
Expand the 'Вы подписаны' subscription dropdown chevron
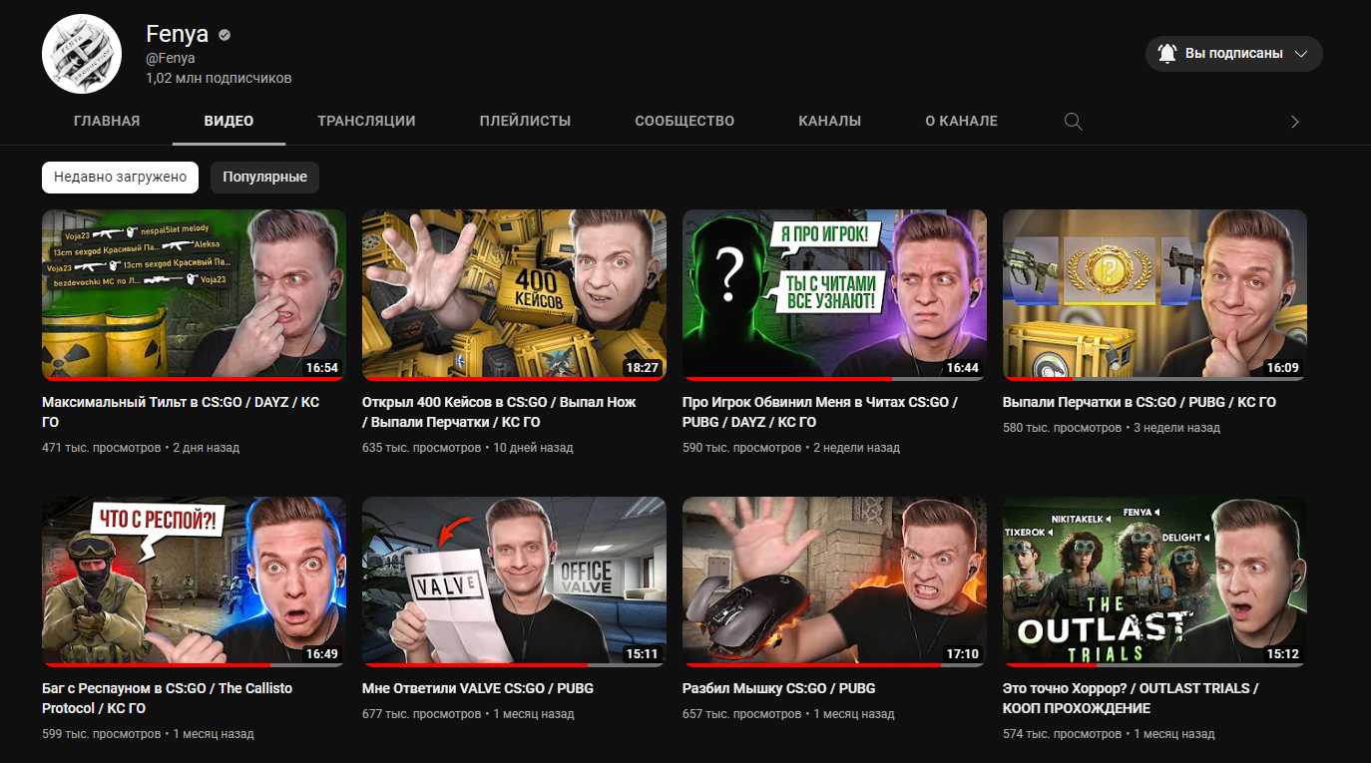1300,54
